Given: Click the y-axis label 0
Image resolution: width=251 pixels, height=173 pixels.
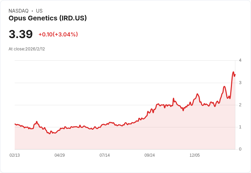Looking at the screenshot, I should click(240, 149).
